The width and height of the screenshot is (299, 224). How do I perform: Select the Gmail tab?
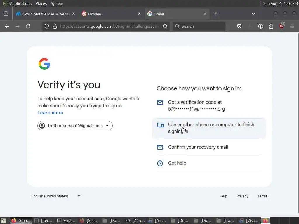pos(177,14)
